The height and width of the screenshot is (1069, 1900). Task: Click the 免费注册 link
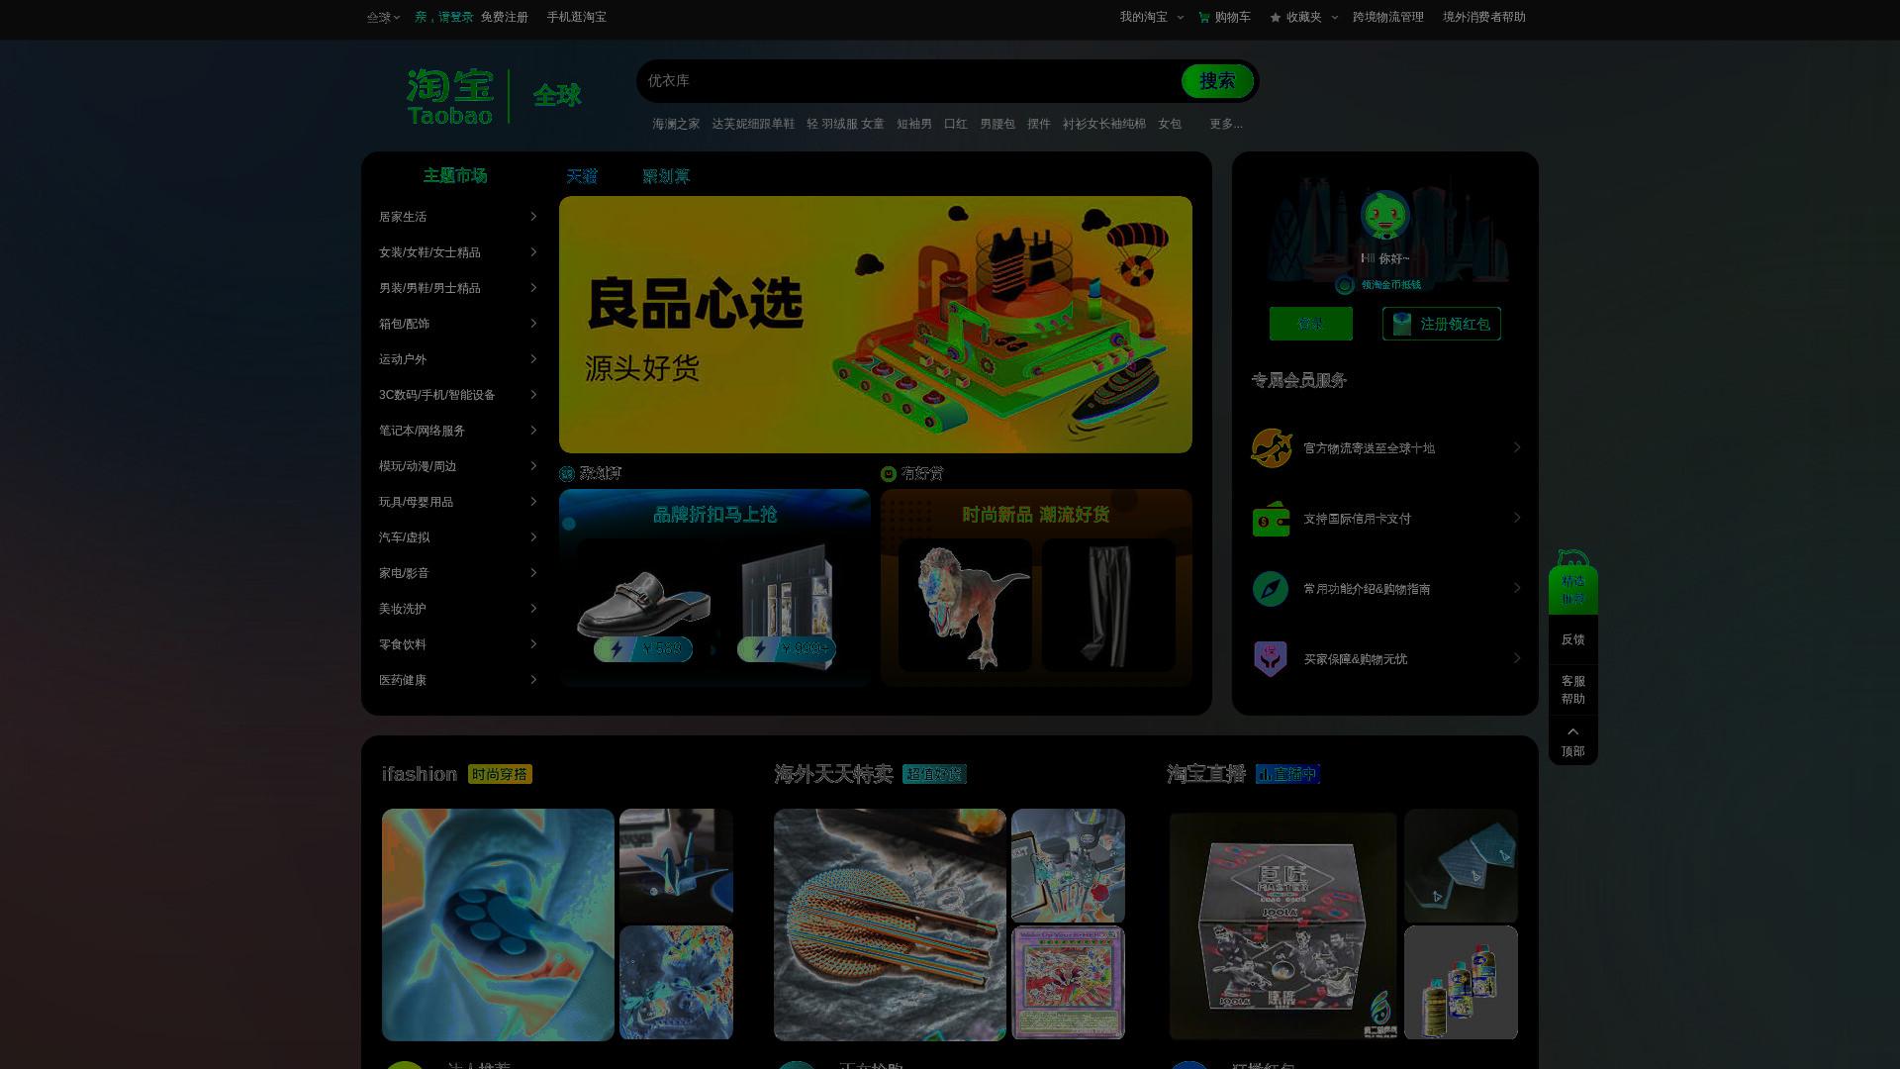[x=505, y=17]
